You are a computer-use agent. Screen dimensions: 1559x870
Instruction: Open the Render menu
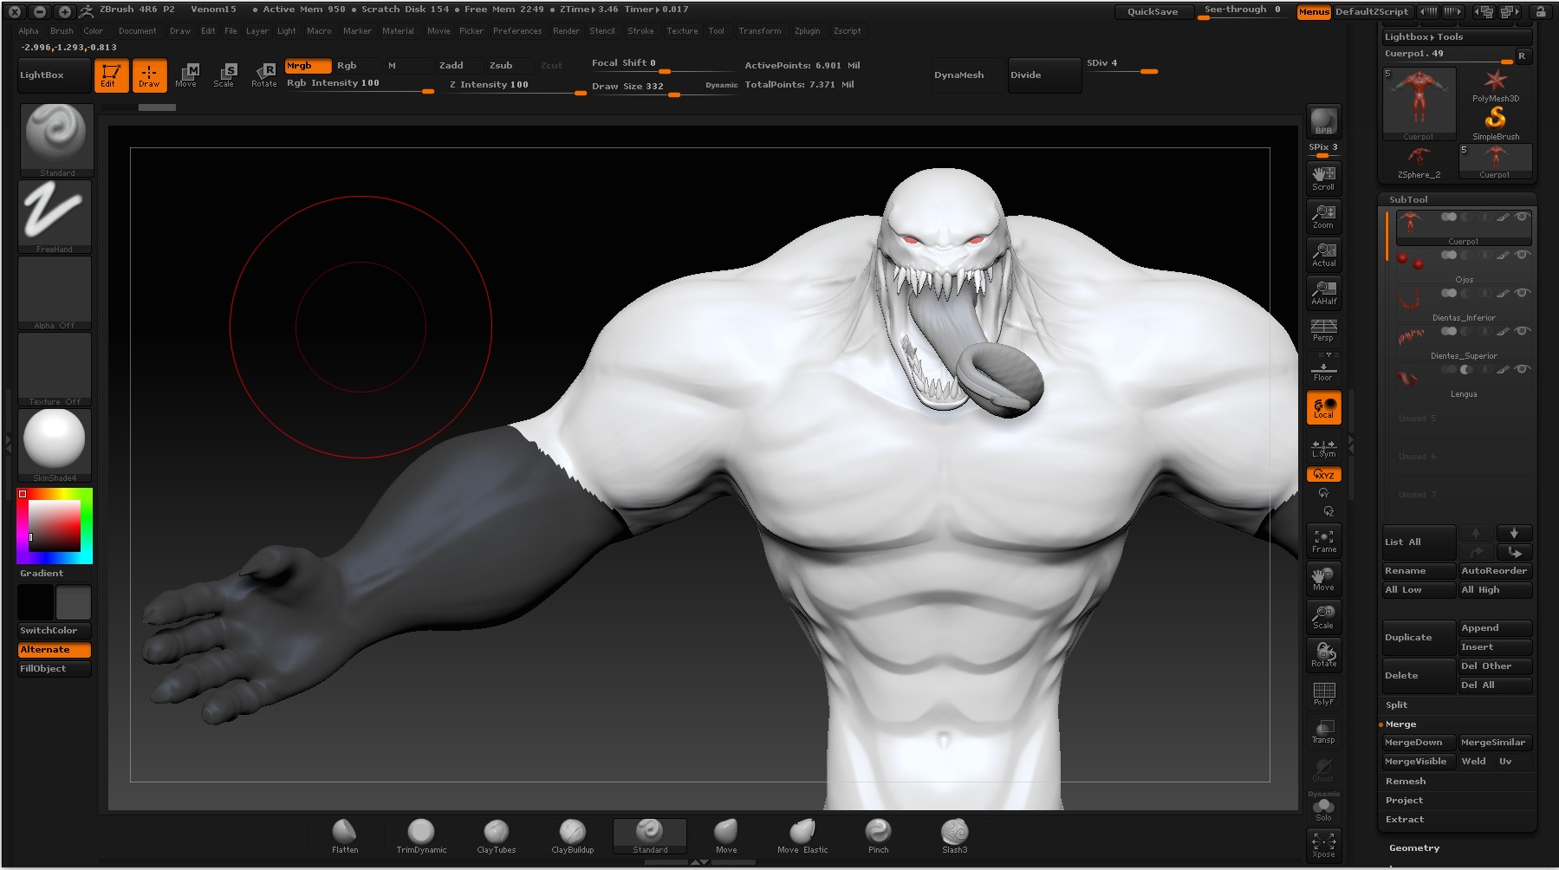[x=566, y=31]
